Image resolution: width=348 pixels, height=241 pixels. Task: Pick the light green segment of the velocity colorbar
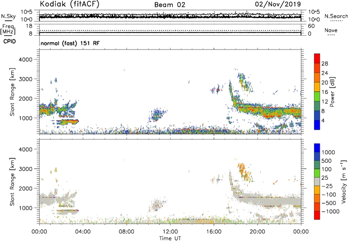point(317,173)
